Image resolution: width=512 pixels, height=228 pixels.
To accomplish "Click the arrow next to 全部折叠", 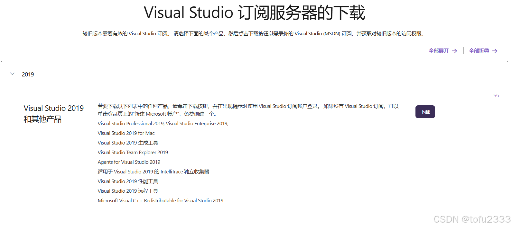I will point(495,51).
